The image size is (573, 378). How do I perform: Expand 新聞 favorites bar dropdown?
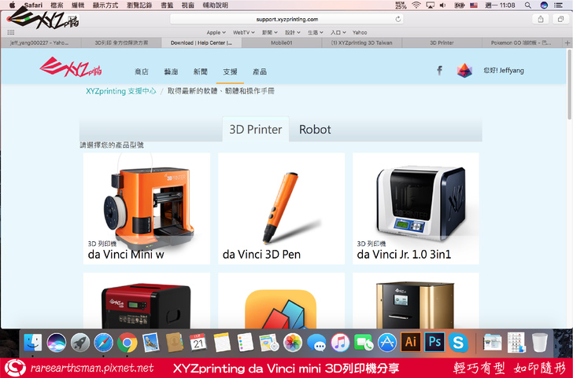270,32
